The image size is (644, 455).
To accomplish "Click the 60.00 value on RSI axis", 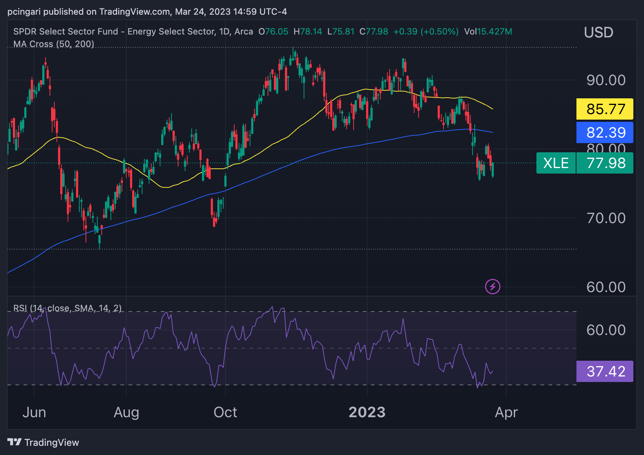I will point(606,330).
